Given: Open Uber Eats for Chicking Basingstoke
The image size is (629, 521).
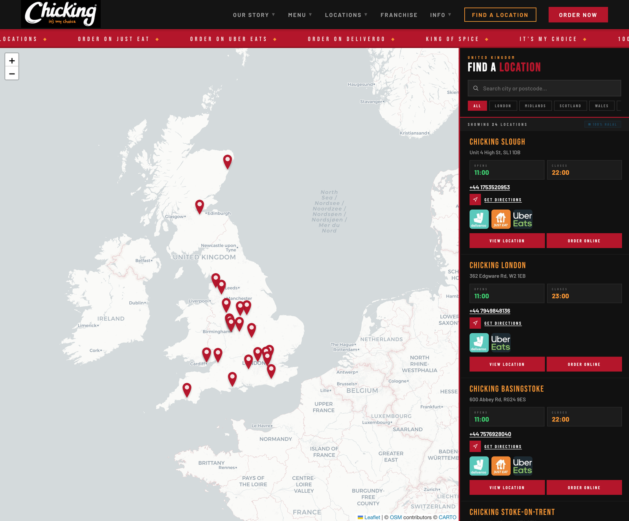Looking at the screenshot, I should (x=522, y=466).
